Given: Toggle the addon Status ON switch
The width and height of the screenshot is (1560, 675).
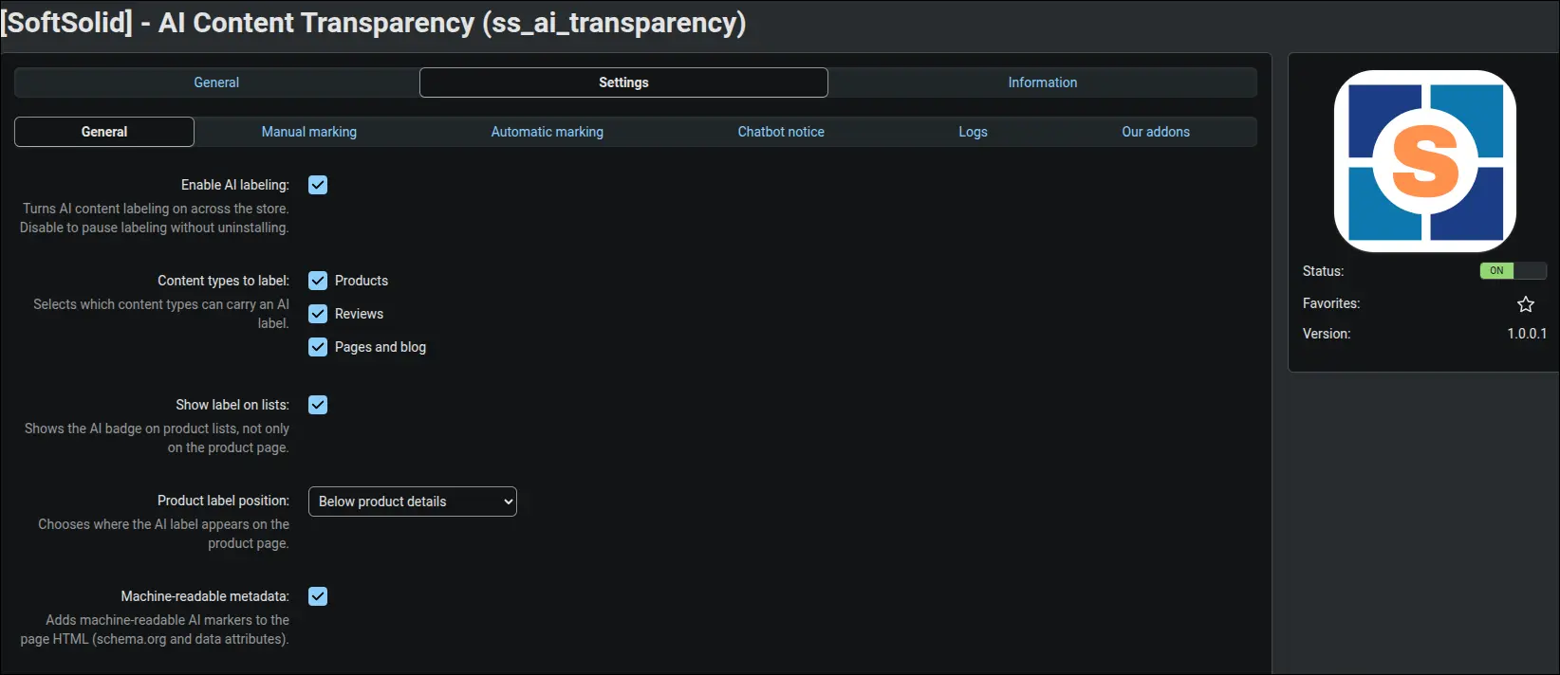Looking at the screenshot, I should pyautogui.click(x=1513, y=271).
